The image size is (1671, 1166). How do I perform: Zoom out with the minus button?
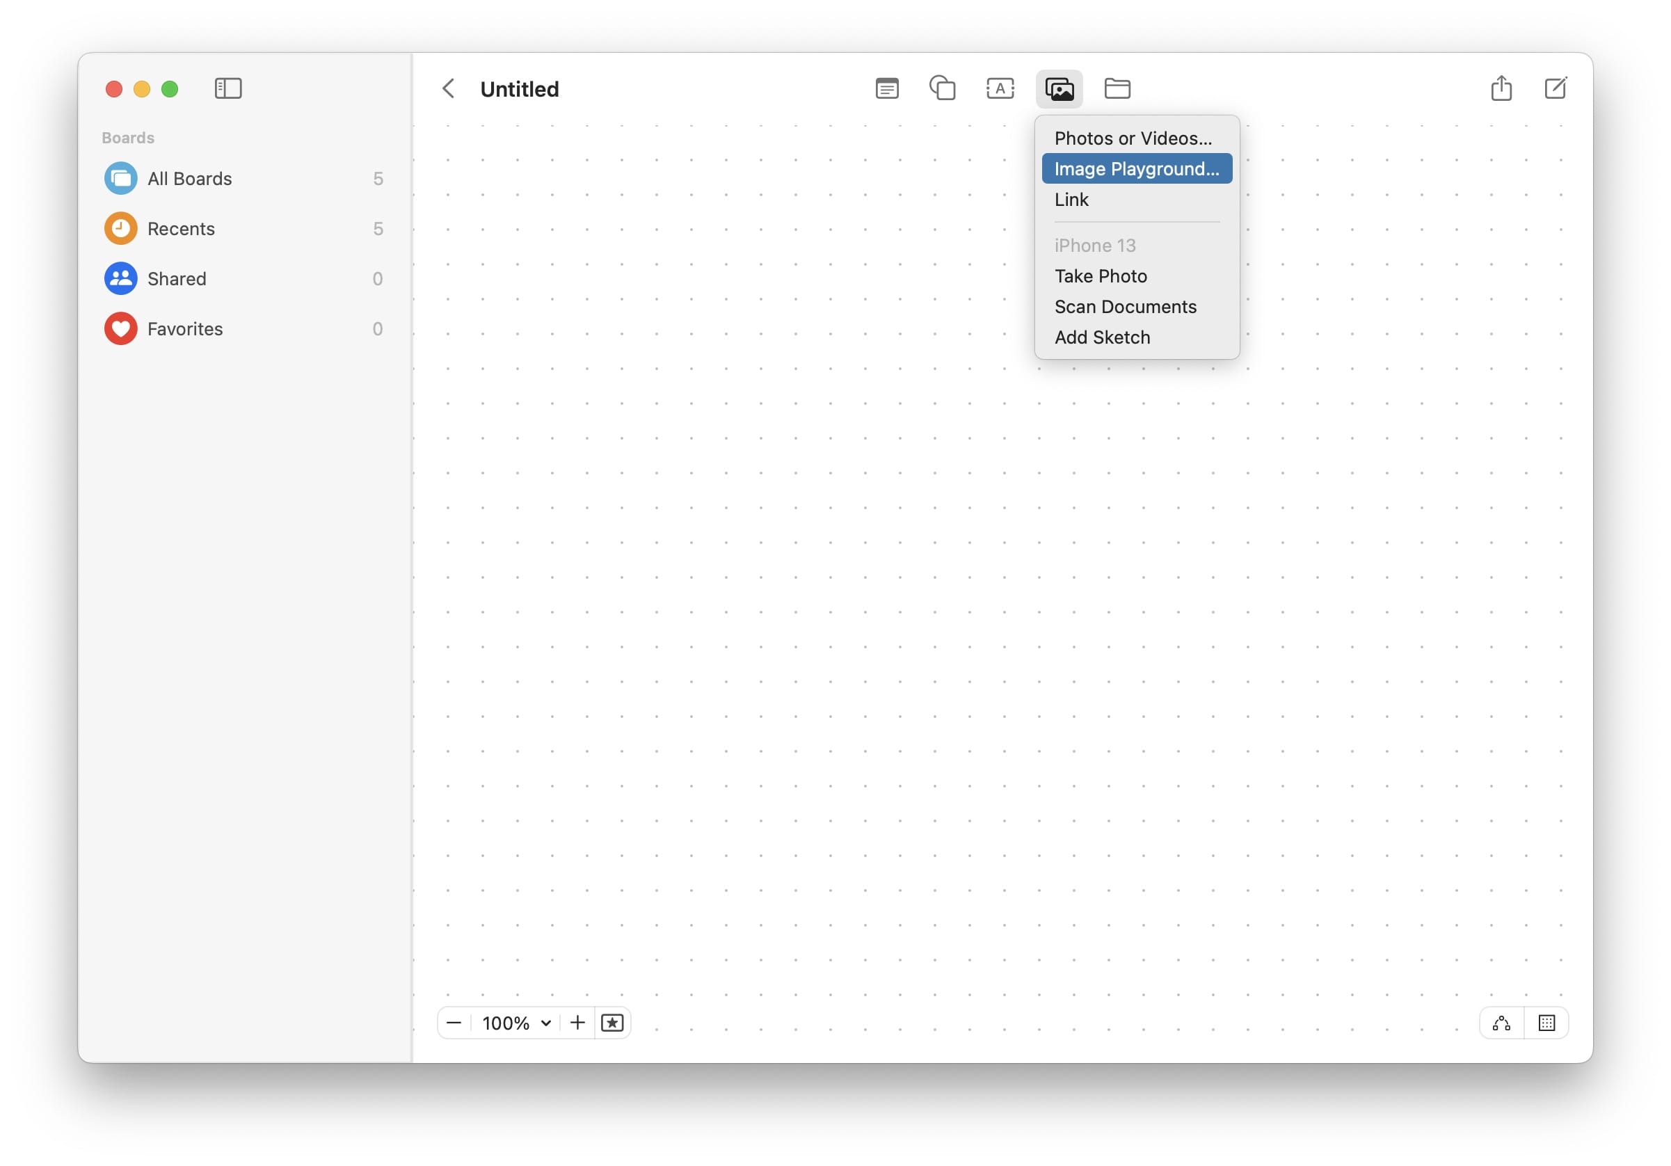[x=454, y=1023]
